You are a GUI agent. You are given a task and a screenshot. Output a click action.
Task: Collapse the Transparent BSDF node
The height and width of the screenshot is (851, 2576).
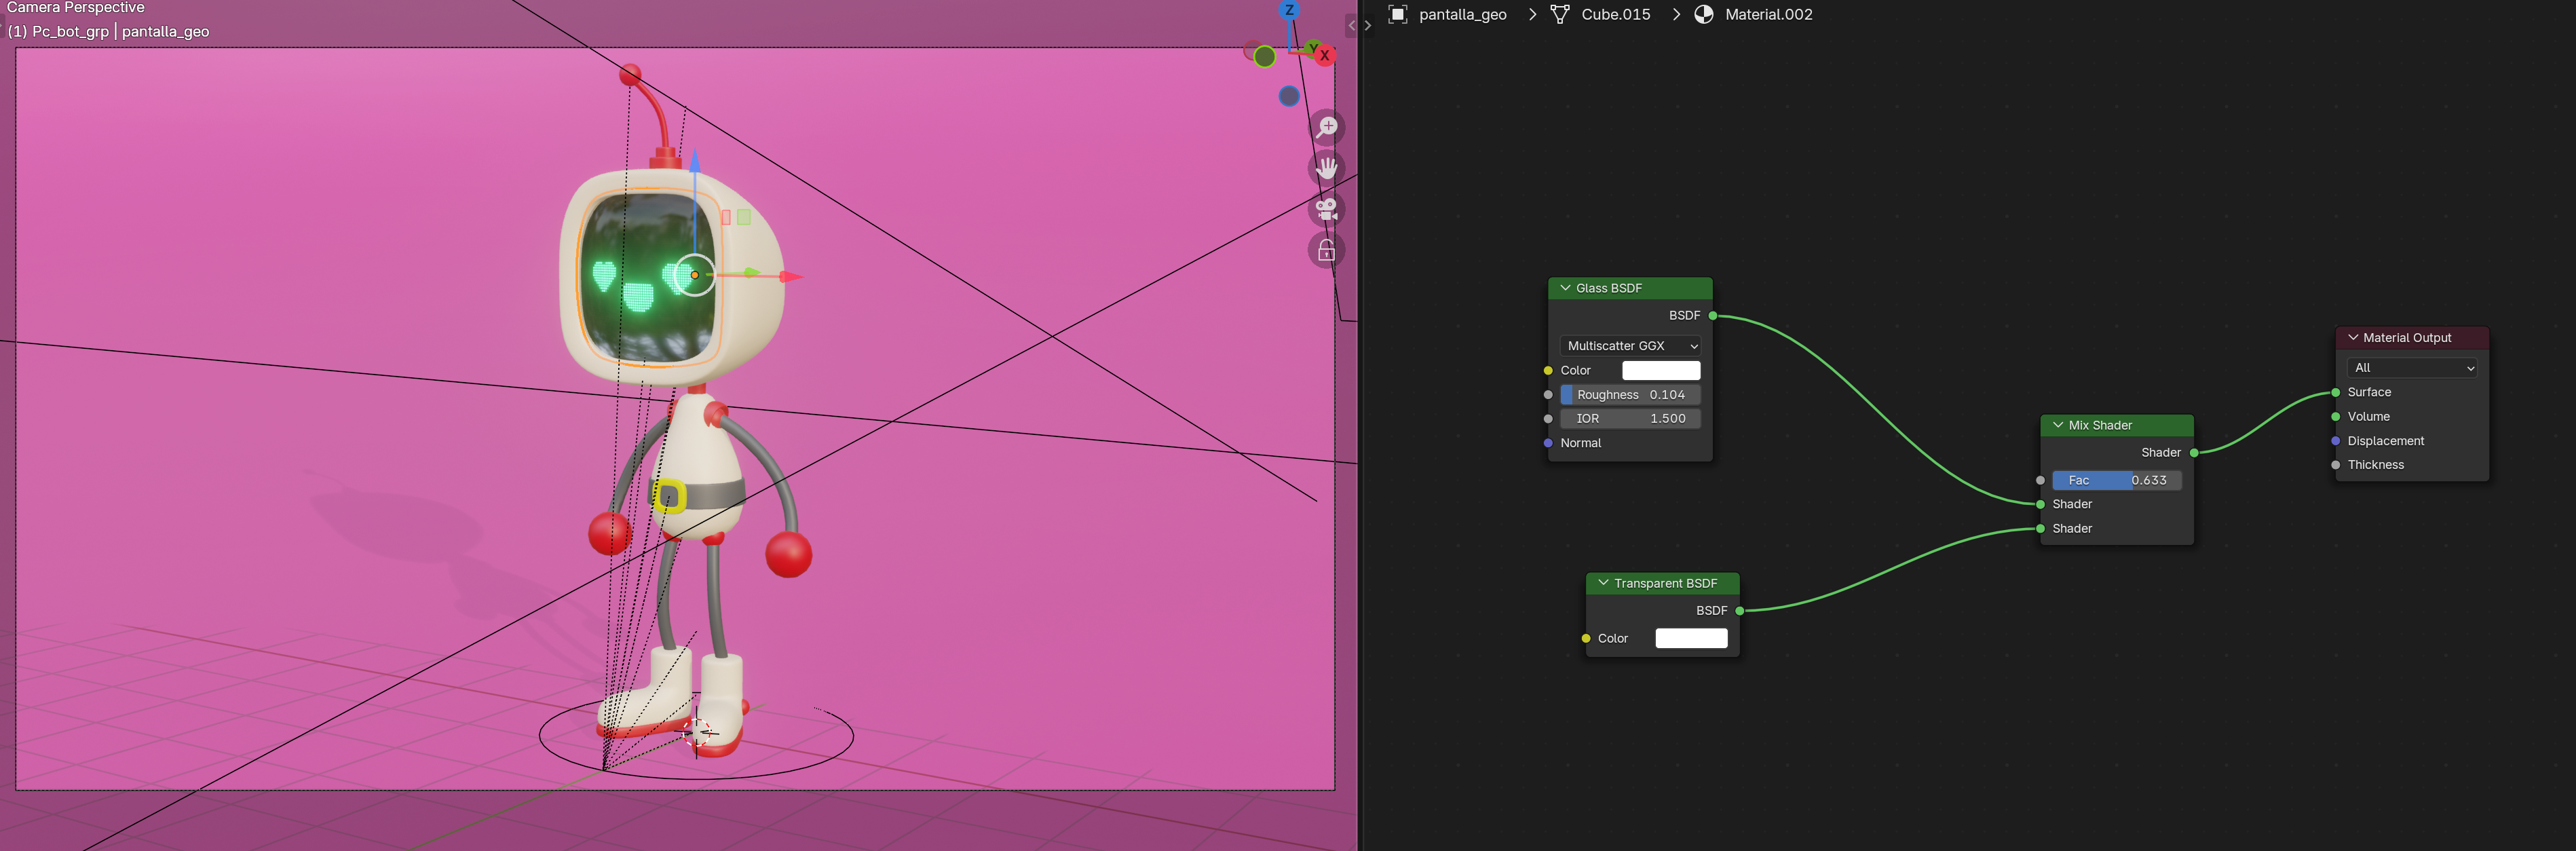pyautogui.click(x=1603, y=583)
